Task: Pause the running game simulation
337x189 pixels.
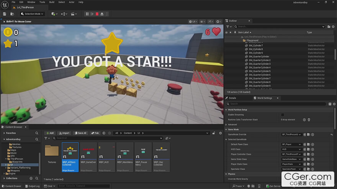Action: pos(87,14)
